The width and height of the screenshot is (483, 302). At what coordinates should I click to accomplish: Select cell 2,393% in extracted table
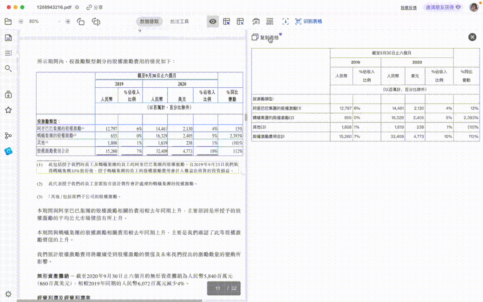coord(466,117)
